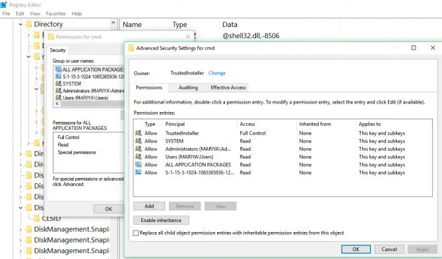Image resolution: width=442 pixels, height=259 pixels.
Task: Select the CLSID key in registry tree
Action: 51,218
